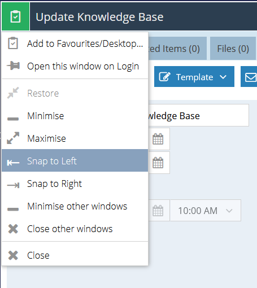Image resolution: width=257 pixels, height=288 pixels.
Task: Expand the Template dropdown button
Action: pyautogui.click(x=194, y=77)
